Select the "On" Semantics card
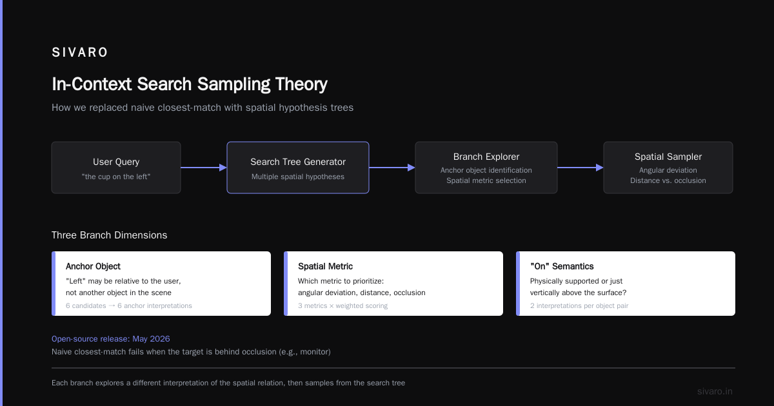Image resolution: width=774 pixels, height=406 pixels. click(626, 284)
